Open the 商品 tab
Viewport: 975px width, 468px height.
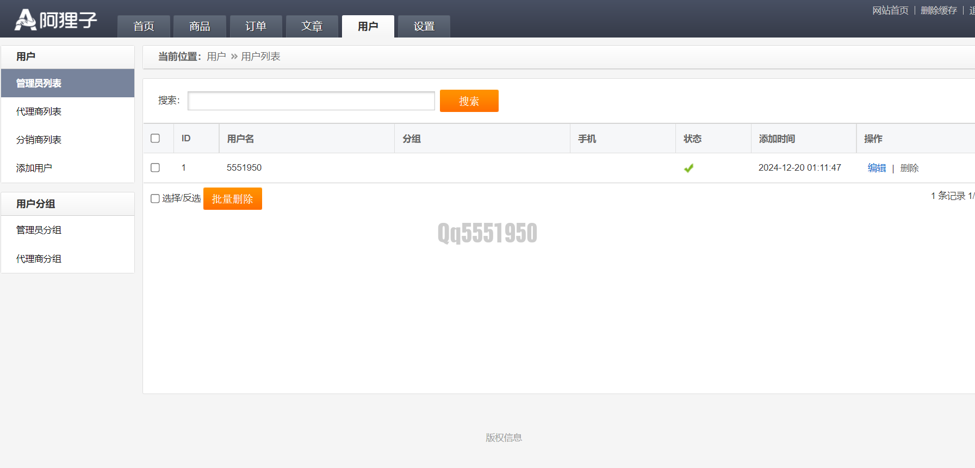click(x=200, y=26)
